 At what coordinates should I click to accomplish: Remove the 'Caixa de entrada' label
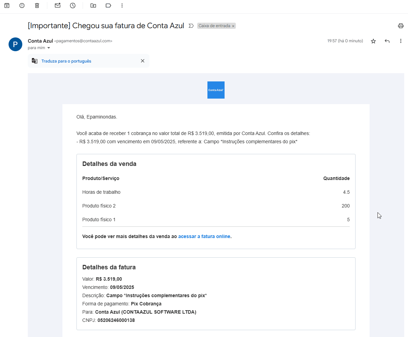[233, 25]
